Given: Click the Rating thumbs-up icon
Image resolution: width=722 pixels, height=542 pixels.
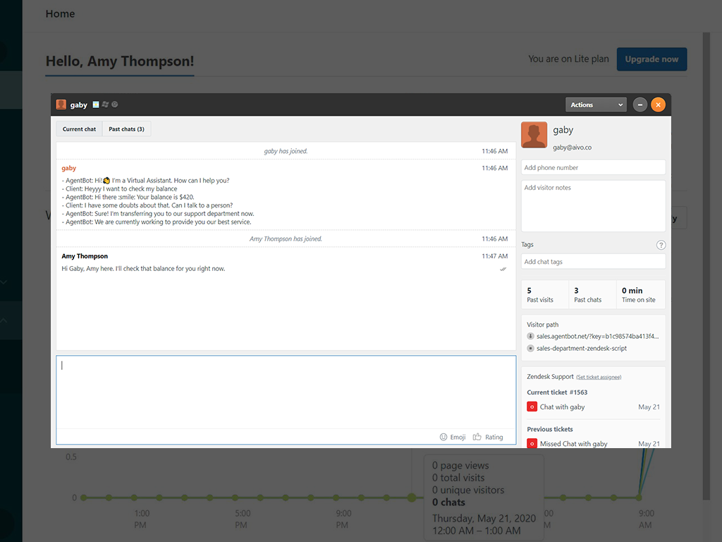Looking at the screenshot, I should click(x=477, y=436).
